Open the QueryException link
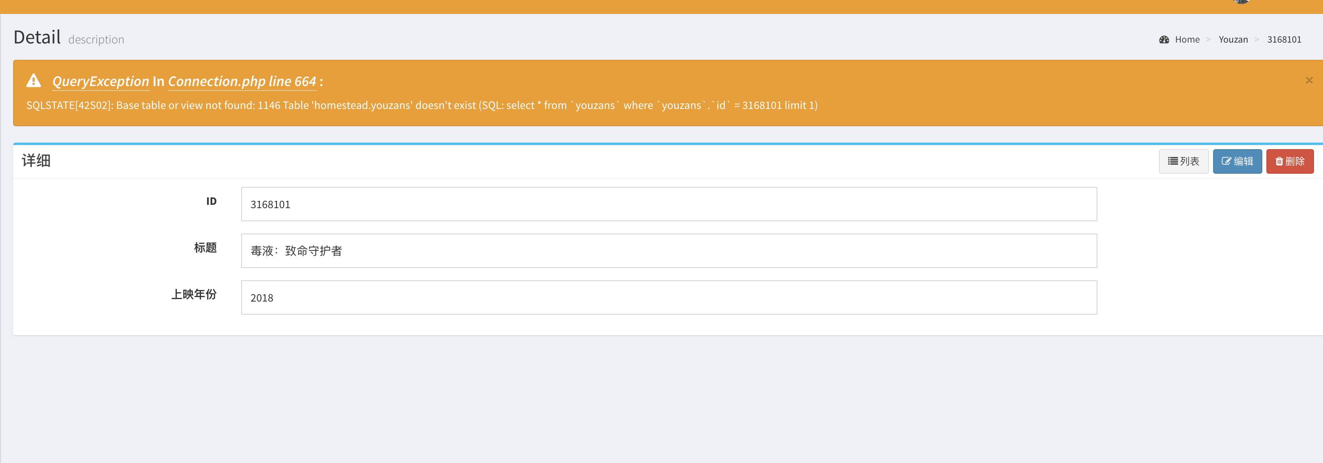Image resolution: width=1323 pixels, height=463 pixels. tap(100, 82)
